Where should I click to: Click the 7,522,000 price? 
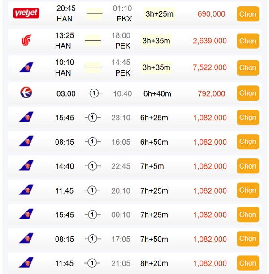210,67
